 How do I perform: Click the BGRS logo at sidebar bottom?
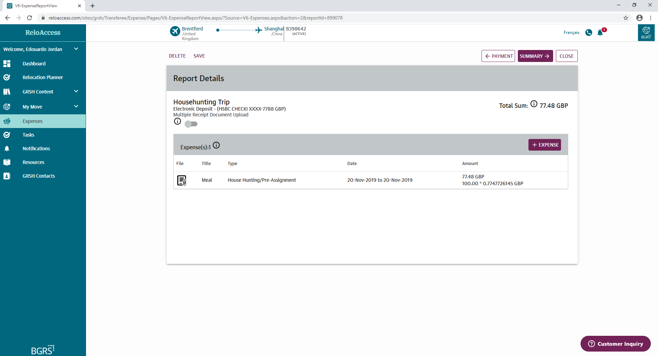point(43,350)
